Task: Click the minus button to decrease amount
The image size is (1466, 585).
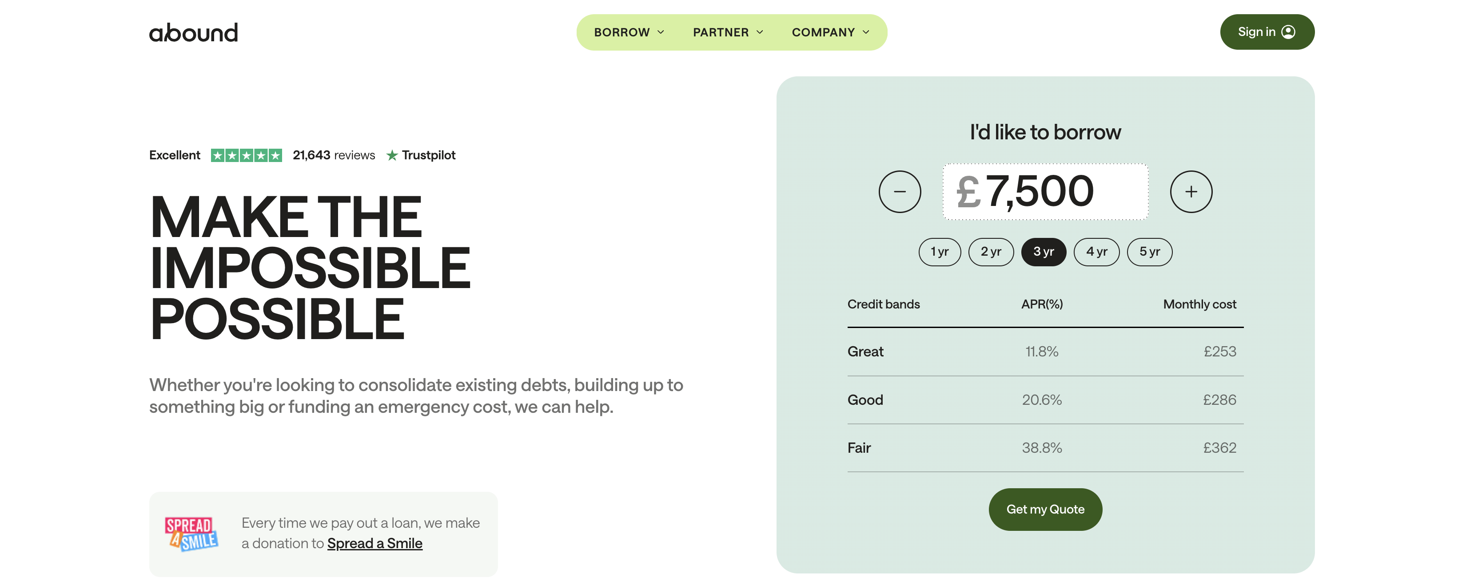Action: point(899,192)
